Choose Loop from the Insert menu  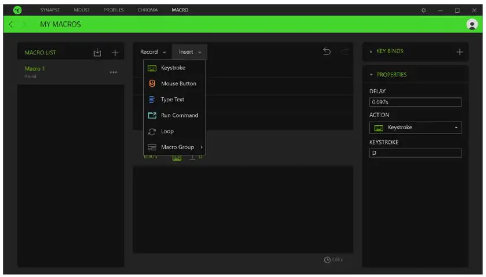click(x=174, y=131)
